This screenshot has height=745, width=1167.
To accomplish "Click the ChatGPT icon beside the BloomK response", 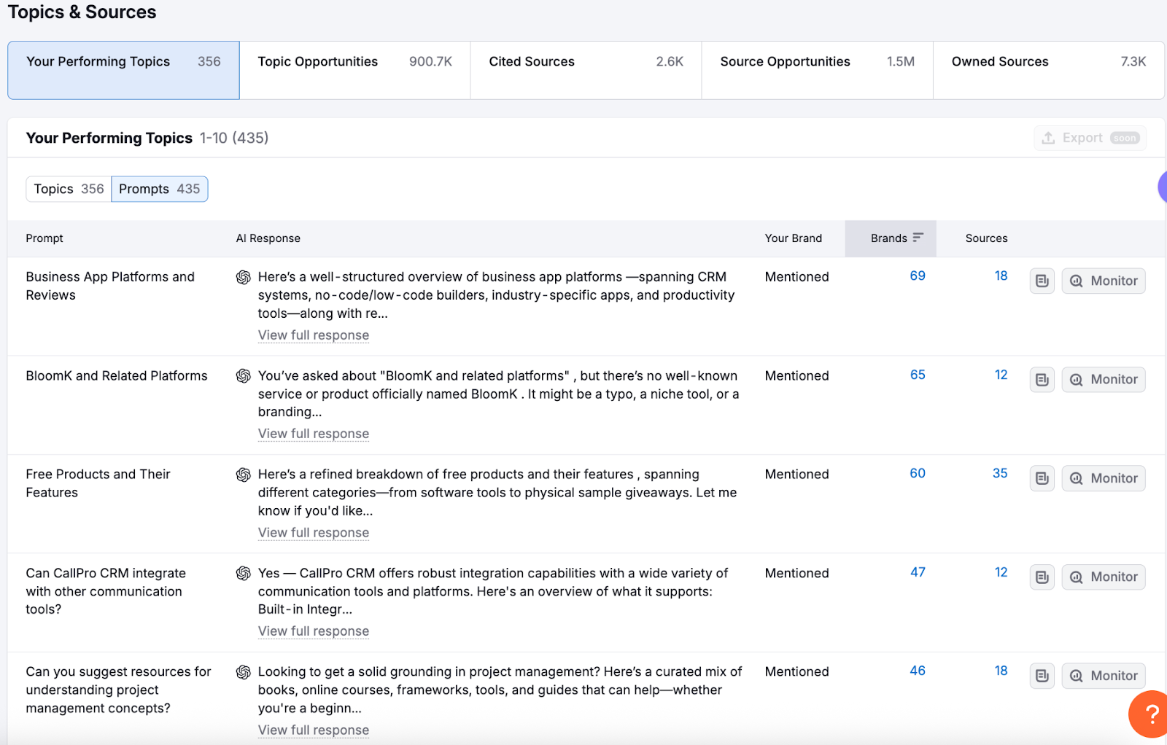I will point(244,376).
